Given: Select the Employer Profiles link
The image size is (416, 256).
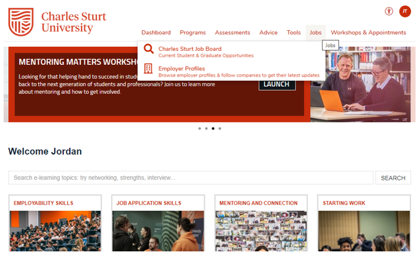Looking at the screenshot, I should click(182, 68).
